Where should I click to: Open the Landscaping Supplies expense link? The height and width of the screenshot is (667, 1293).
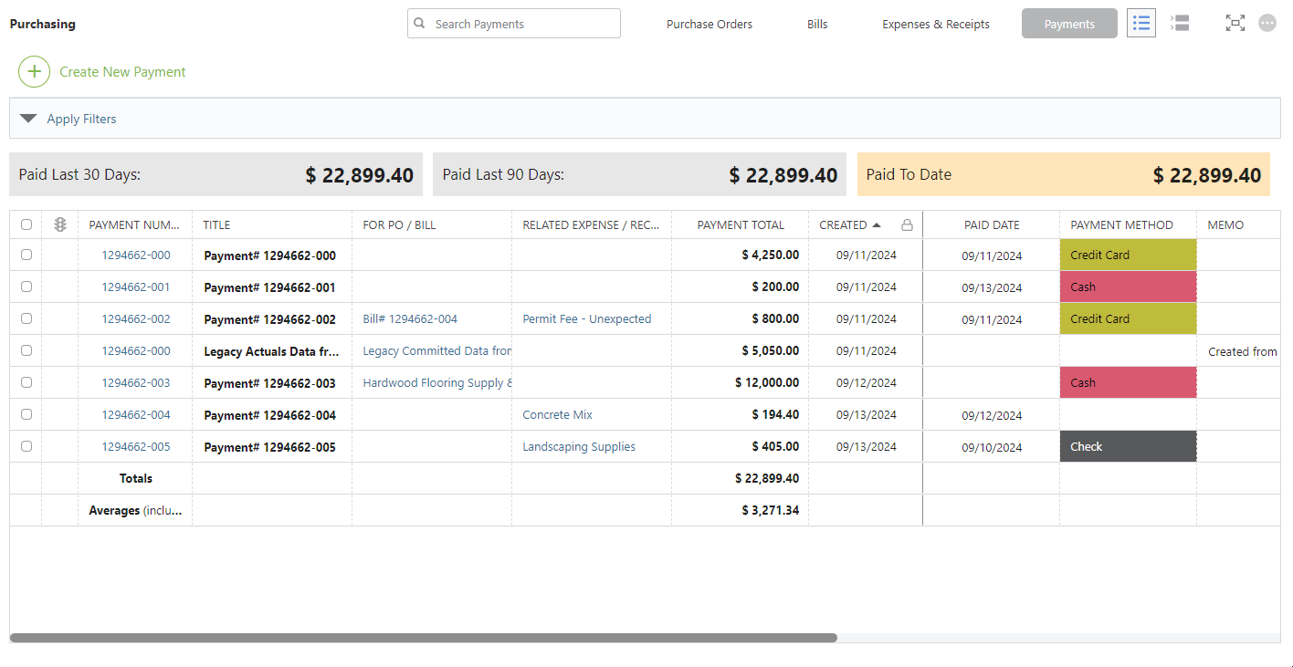click(579, 447)
